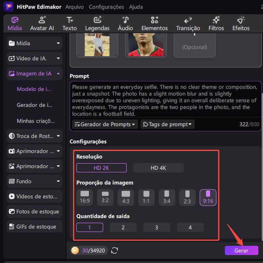The height and width of the screenshot is (263, 263).
Task: Open the Avatar AI tool
Action: [42, 23]
